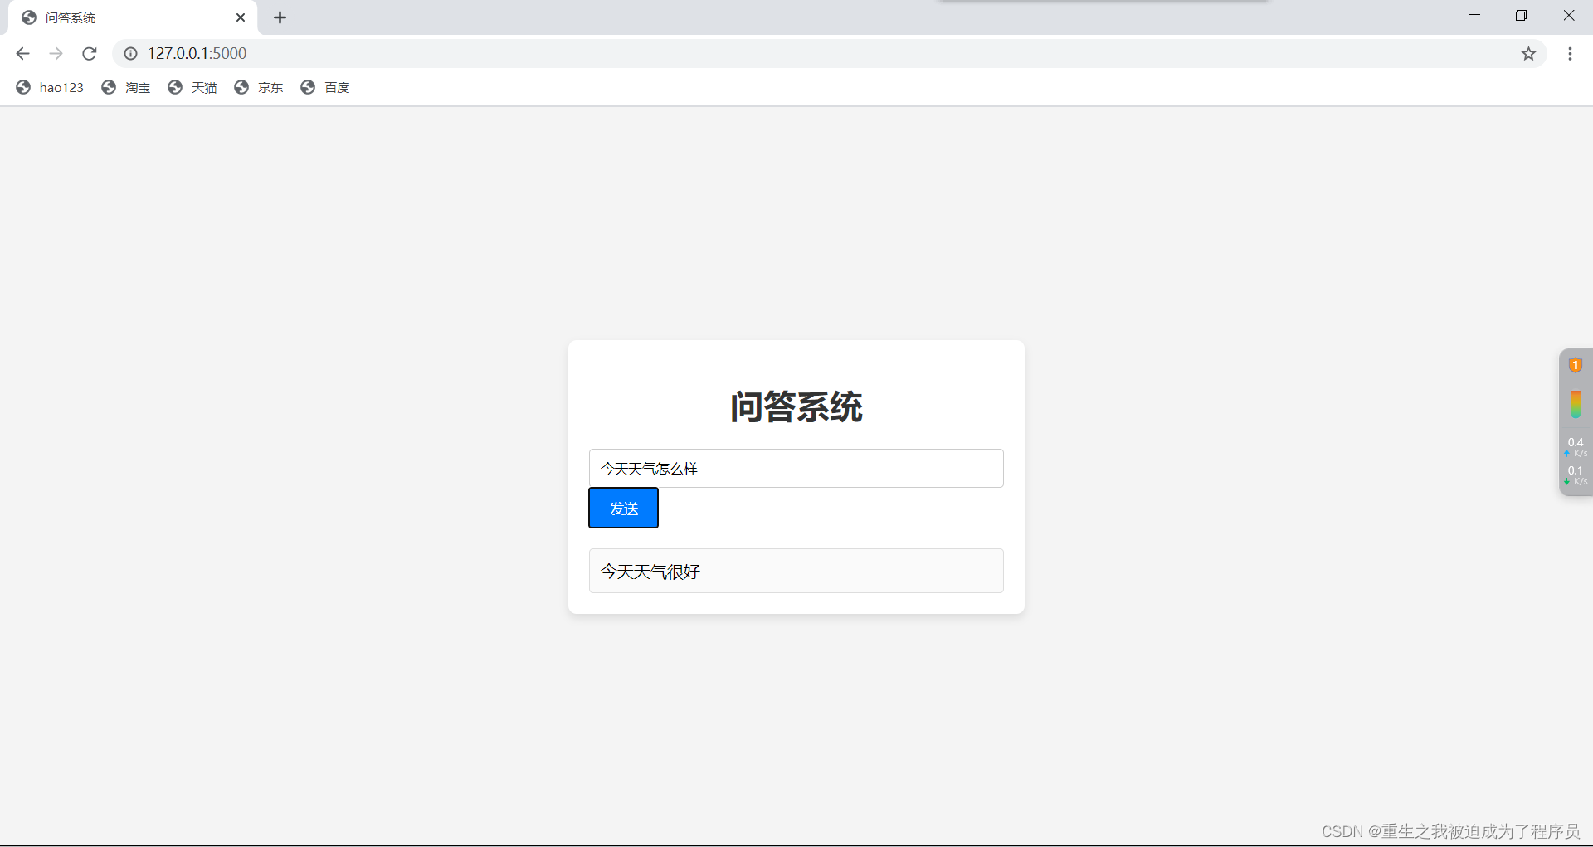Open the 百度 bookmark
This screenshot has height=847, width=1593.
(337, 87)
